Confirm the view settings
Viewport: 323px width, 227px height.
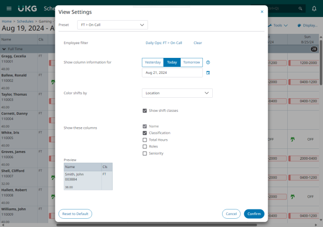254,214
